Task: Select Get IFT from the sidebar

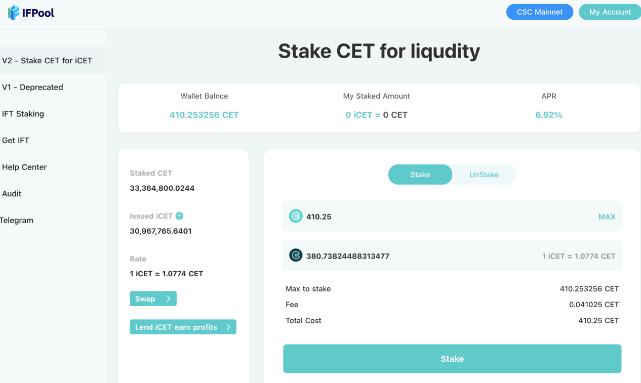Action: (15, 140)
